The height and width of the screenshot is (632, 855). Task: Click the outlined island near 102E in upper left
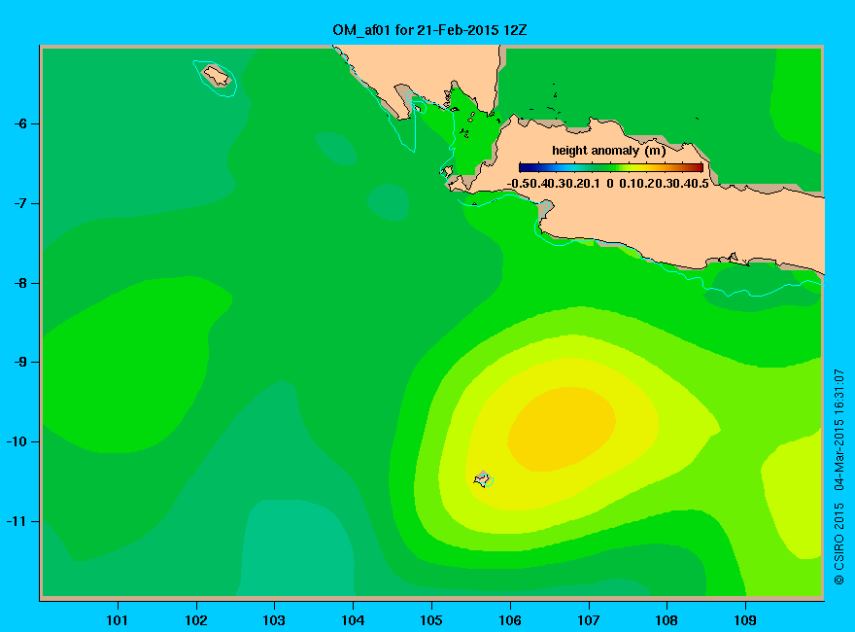[x=217, y=76]
